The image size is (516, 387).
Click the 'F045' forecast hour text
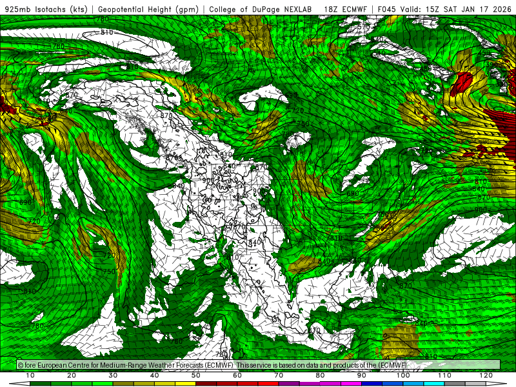[x=386, y=9]
